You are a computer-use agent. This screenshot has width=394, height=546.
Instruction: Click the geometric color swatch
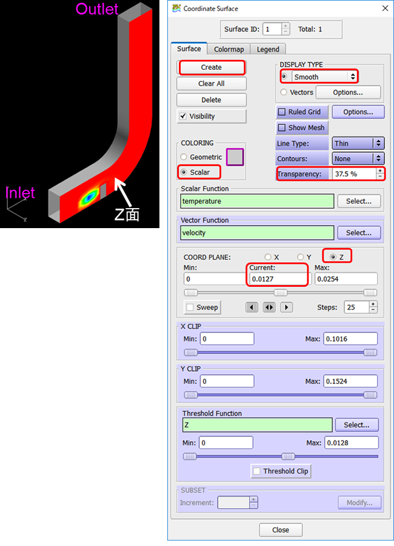[235, 157]
